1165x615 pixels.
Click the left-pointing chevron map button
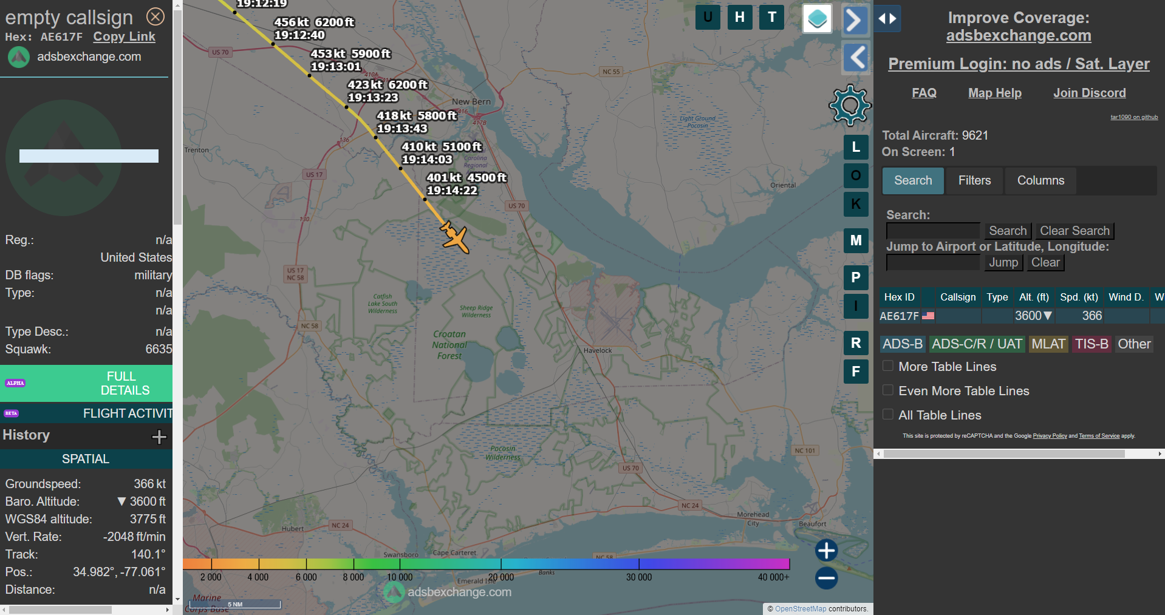(856, 58)
